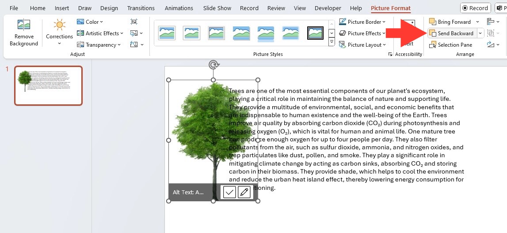The image size is (507, 233).
Task: Switch to the Design tab
Action: 109,8
